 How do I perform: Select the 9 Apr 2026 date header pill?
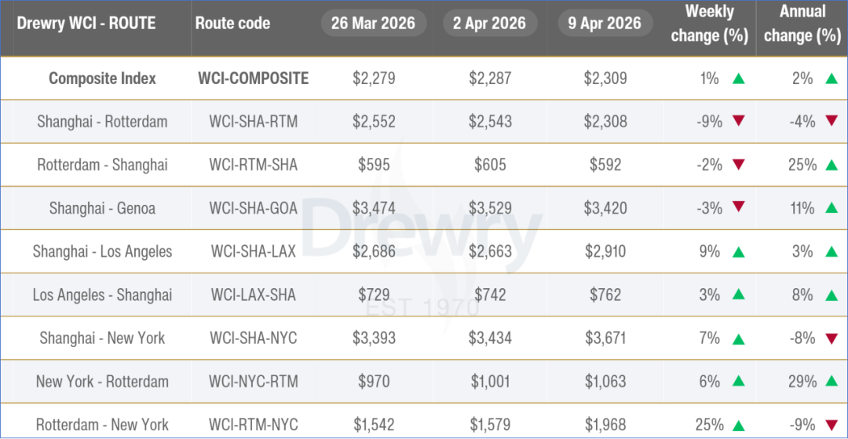click(605, 23)
